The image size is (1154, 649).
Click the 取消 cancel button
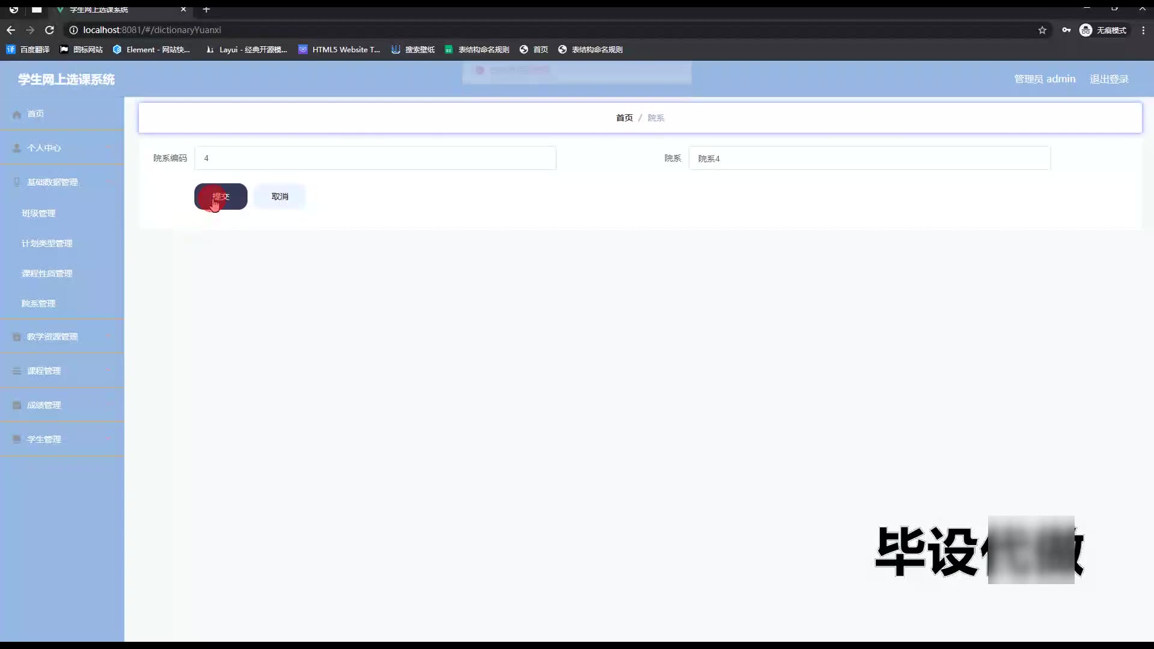pyautogui.click(x=279, y=197)
